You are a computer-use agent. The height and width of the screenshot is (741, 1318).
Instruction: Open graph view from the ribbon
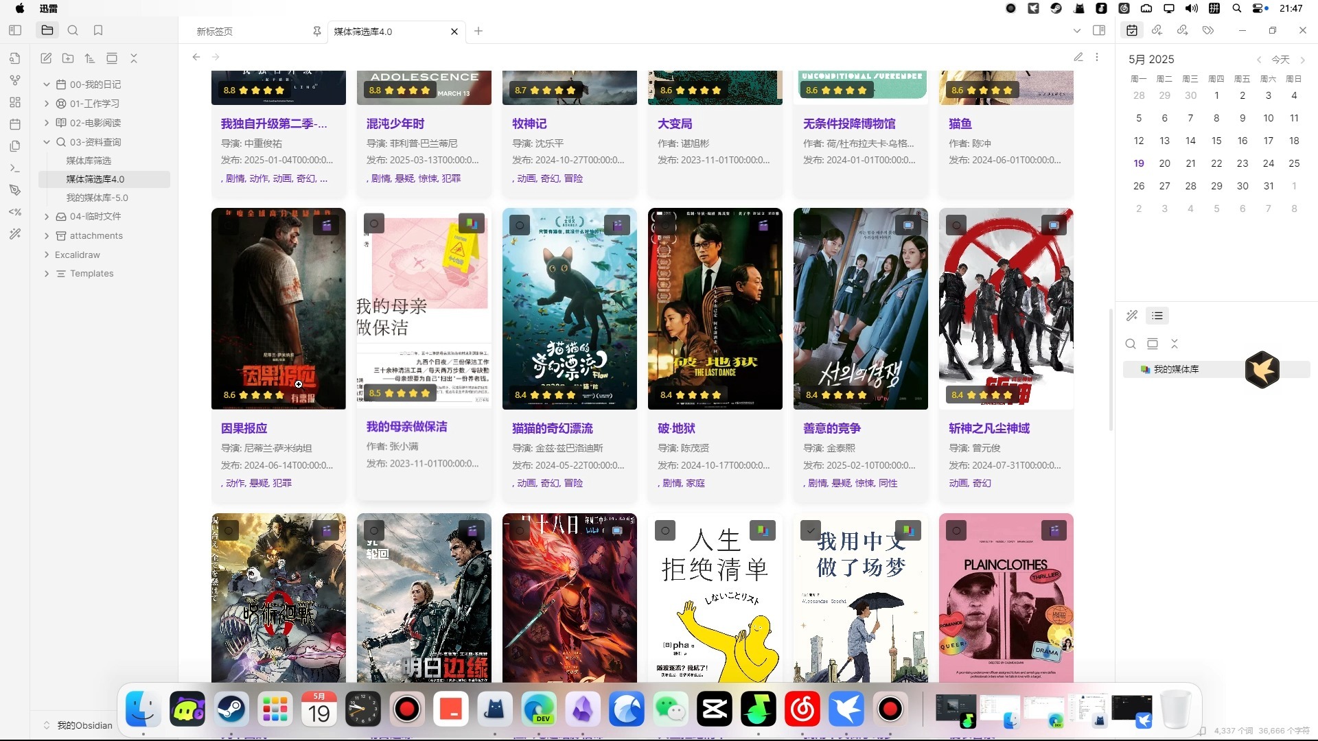coord(15,80)
